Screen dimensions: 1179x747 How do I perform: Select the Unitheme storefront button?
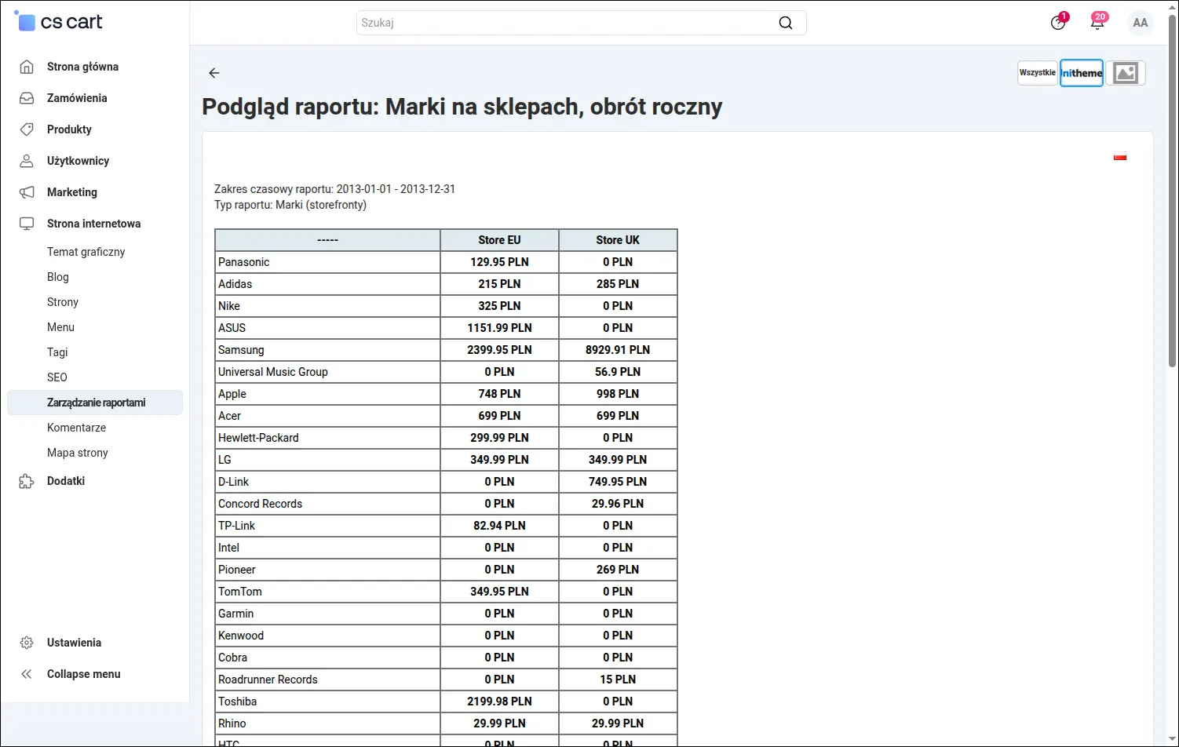1082,73
